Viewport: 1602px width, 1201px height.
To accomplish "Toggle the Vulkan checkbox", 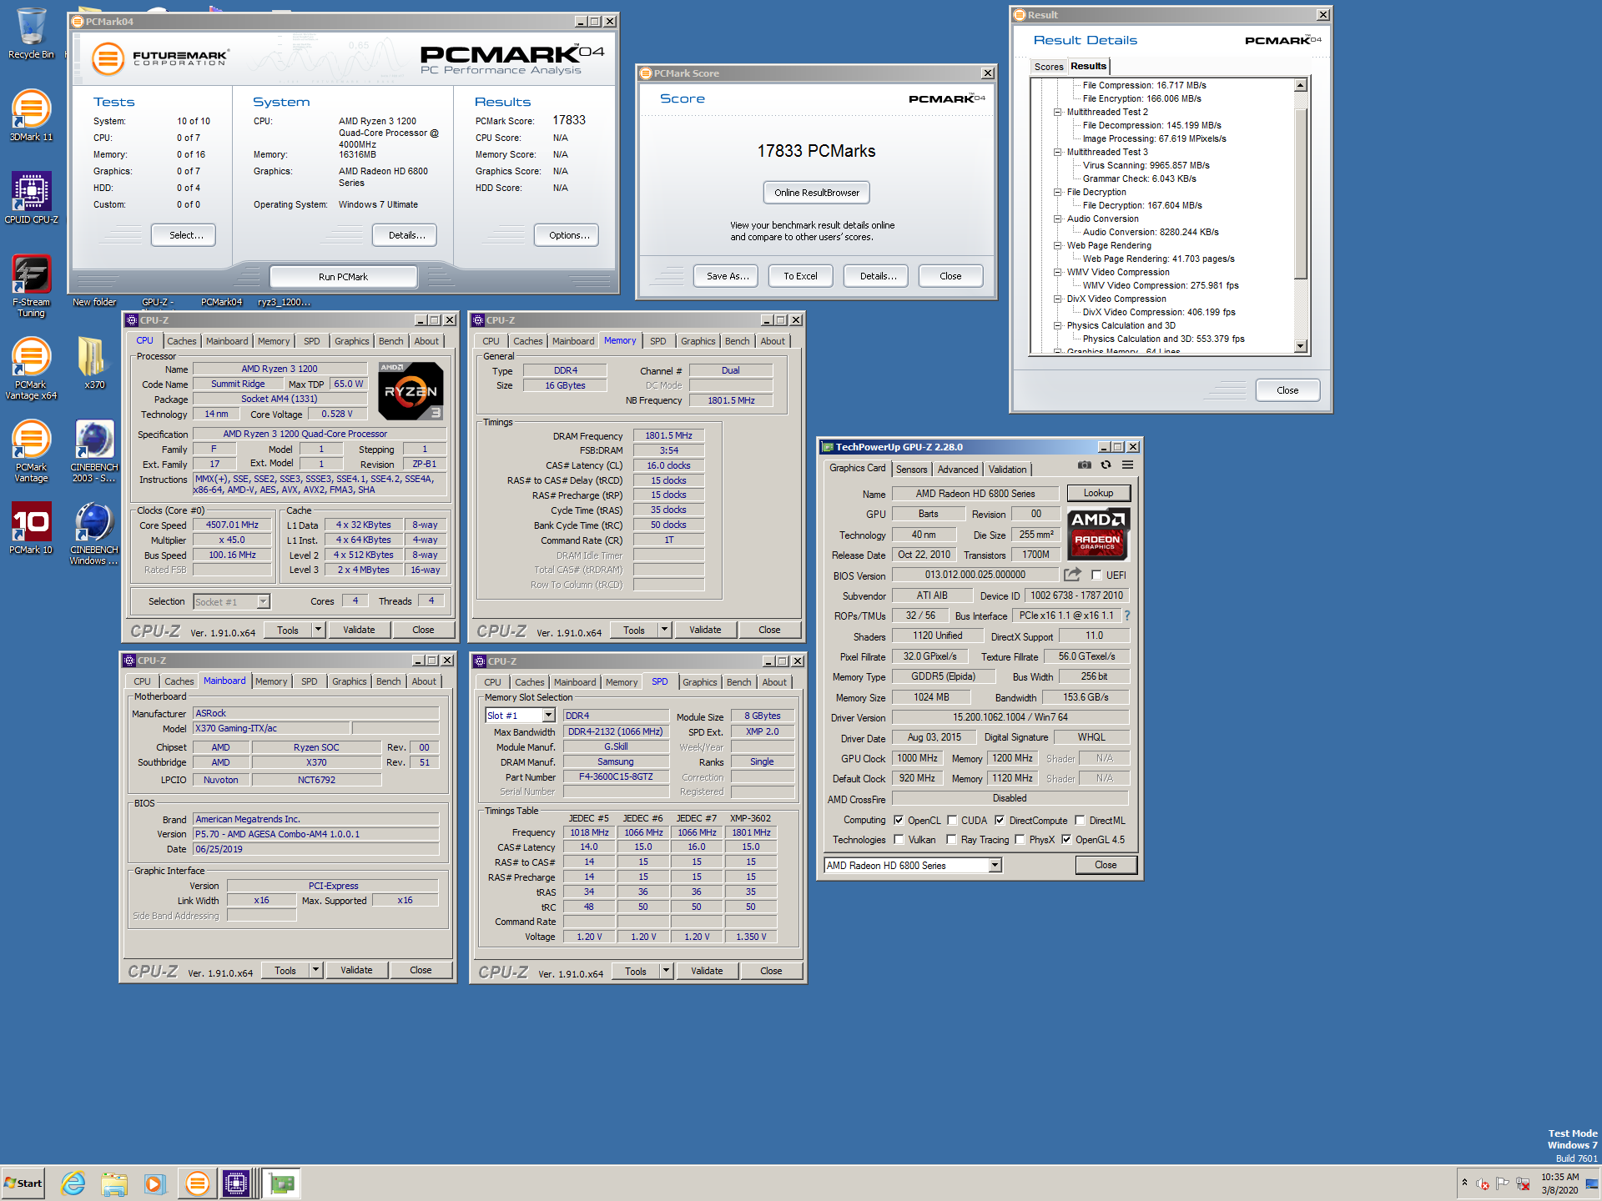I will 899,839.
